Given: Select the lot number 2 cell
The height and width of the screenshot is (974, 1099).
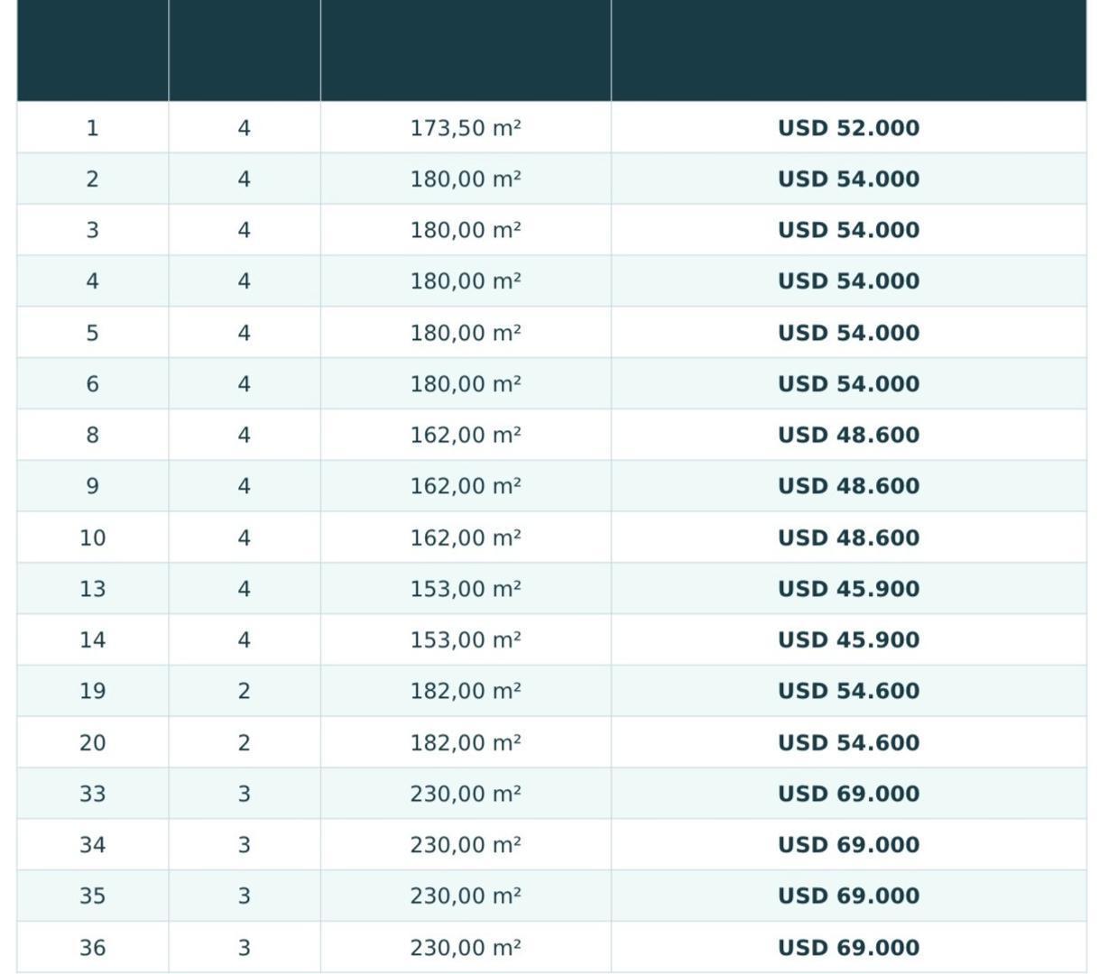Looking at the screenshot, I should click(x=92, y=179).
